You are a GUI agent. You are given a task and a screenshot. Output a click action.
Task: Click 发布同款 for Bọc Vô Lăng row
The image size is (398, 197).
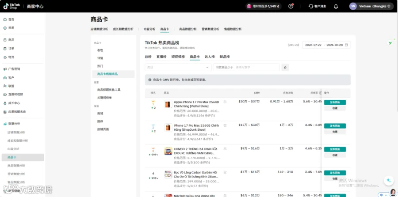click(x=335, y=173)
